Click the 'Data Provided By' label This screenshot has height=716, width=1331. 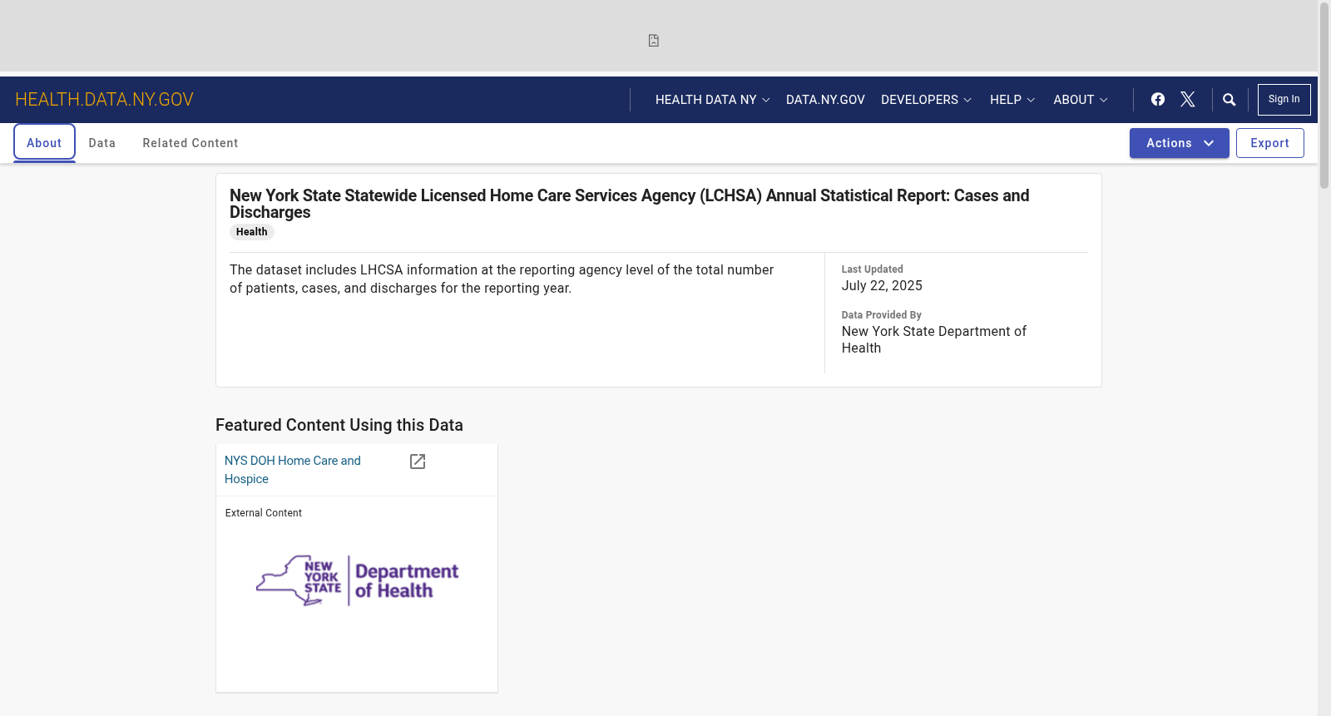point(881,315)
